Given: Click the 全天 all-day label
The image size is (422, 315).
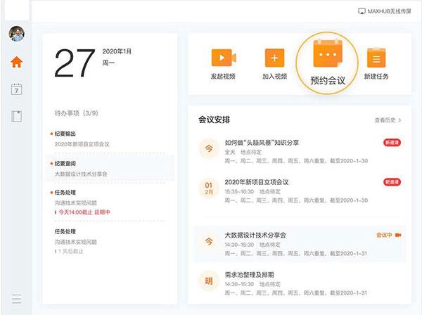Looking at the screenshot, I should click(230, 152).
